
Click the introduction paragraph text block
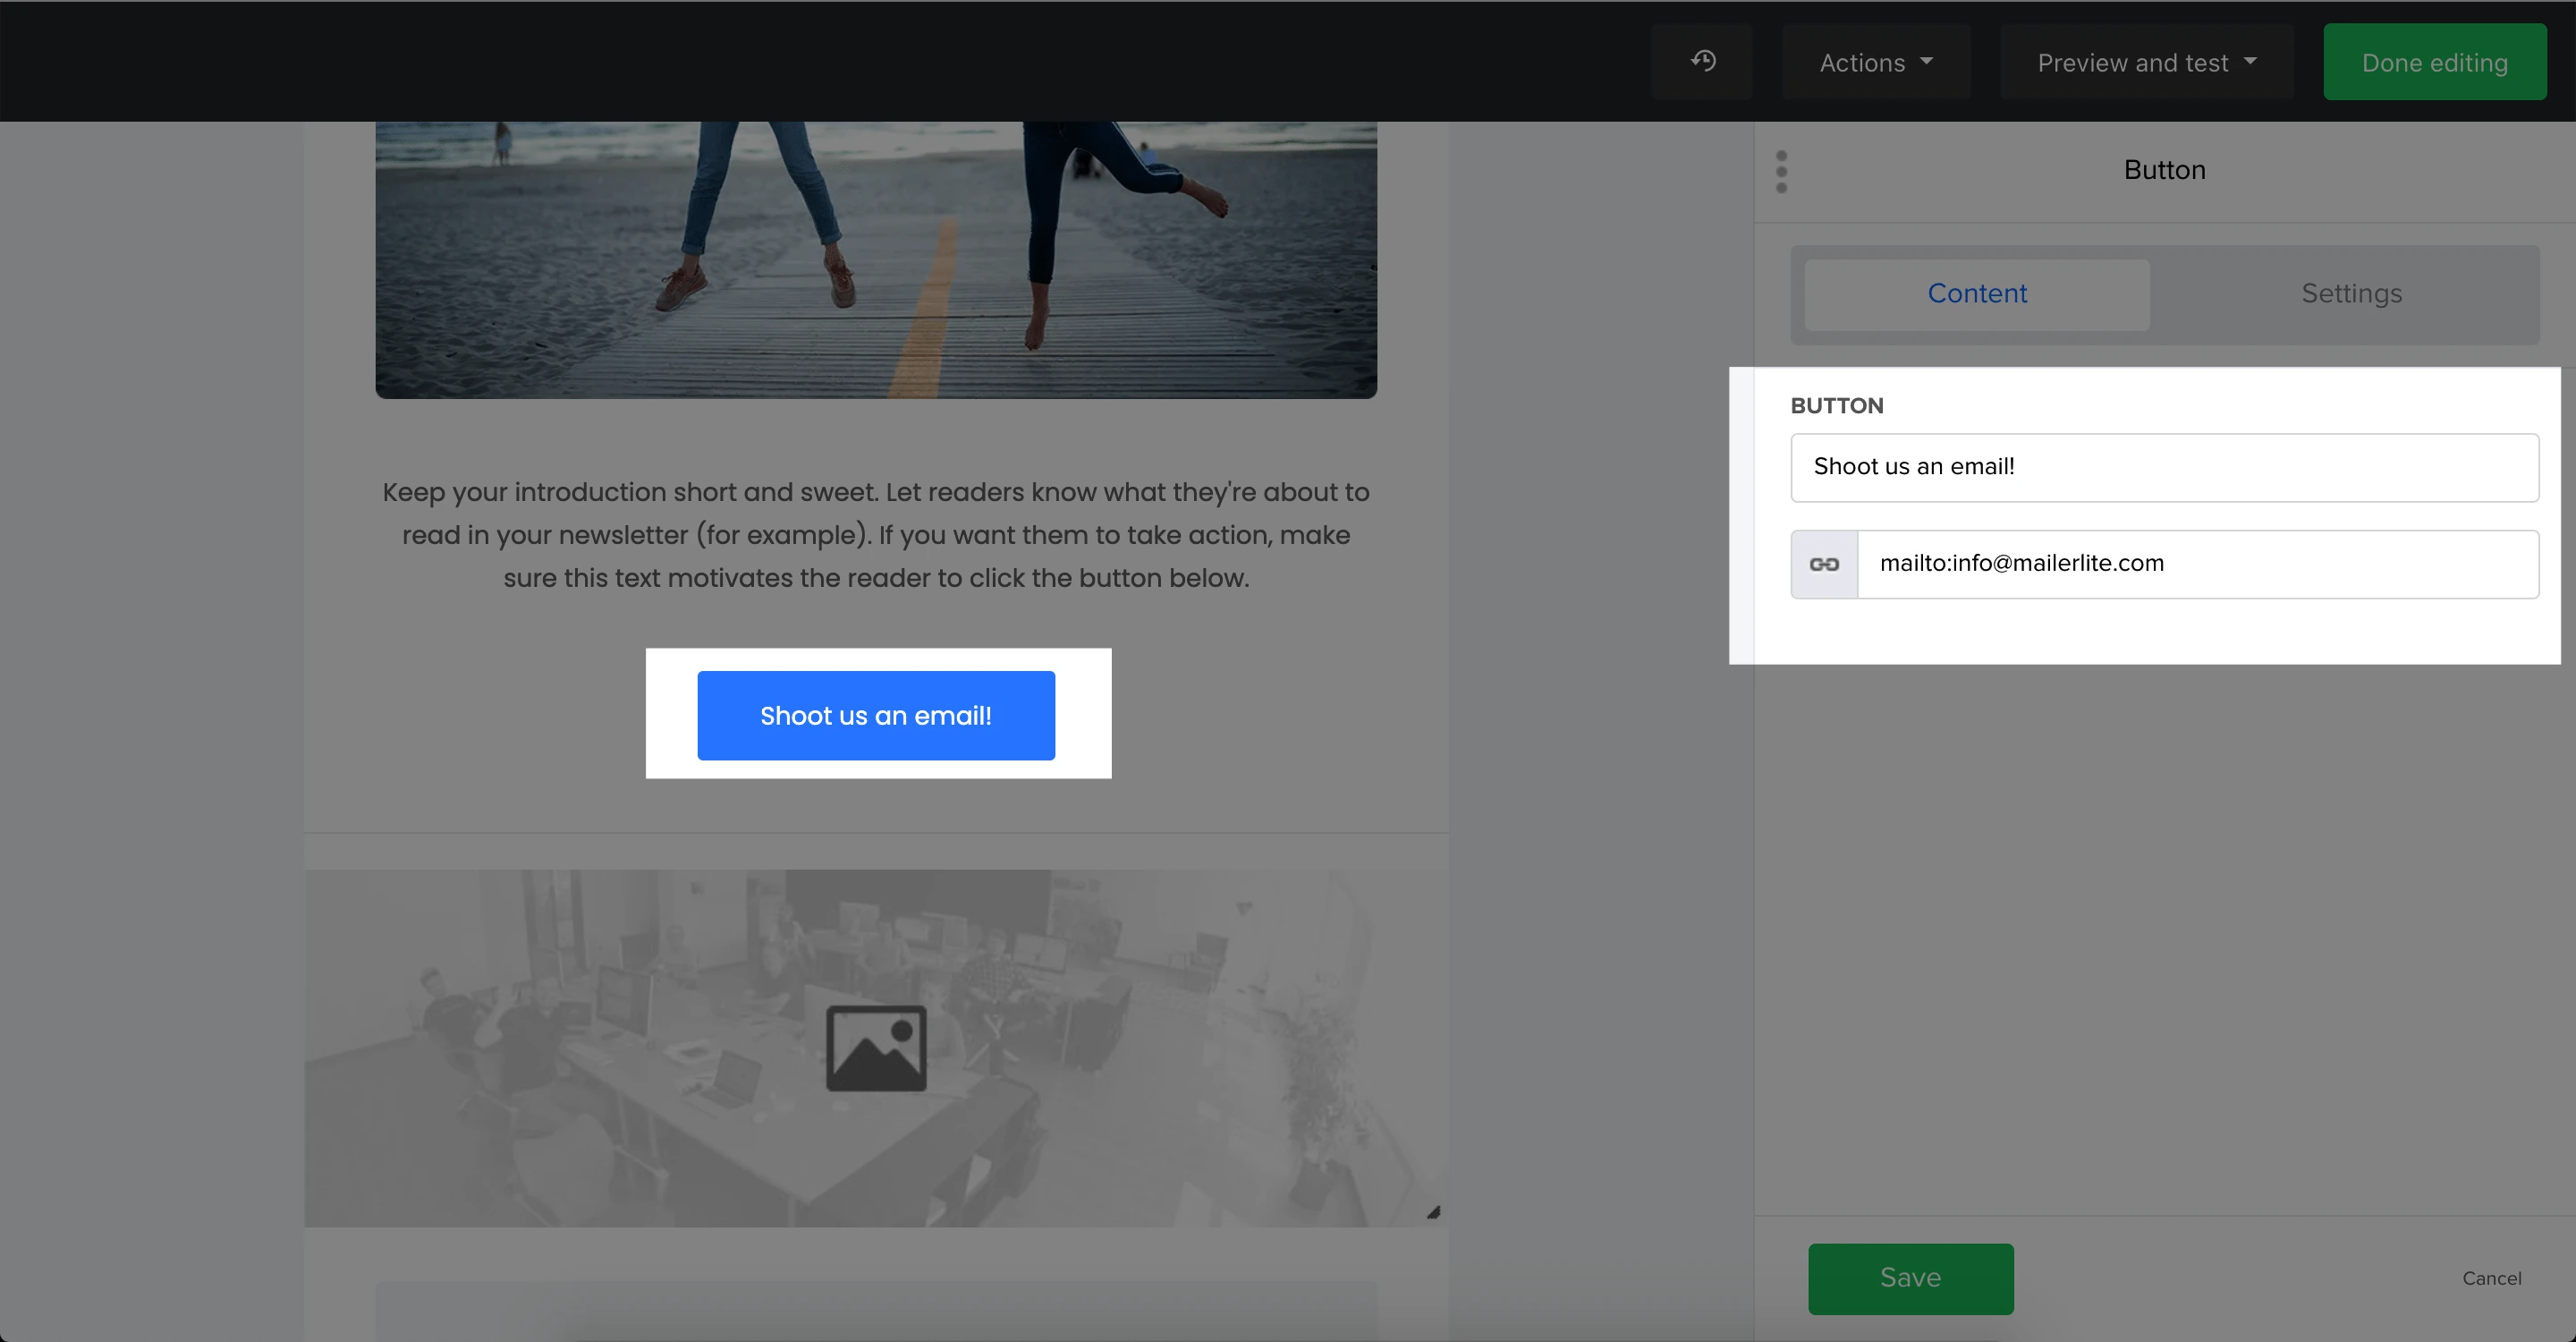pyautogui.click(x=876, y=535)
